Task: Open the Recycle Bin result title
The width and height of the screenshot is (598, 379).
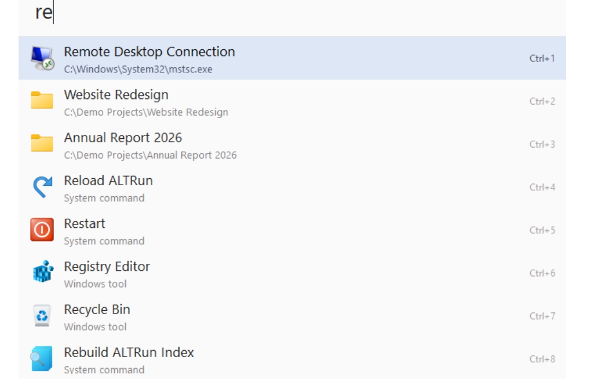Action: coord(97,310)
